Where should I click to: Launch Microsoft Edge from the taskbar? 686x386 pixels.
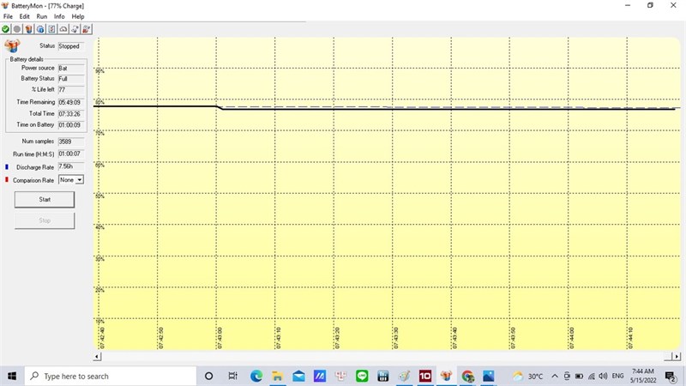[256, 376]
